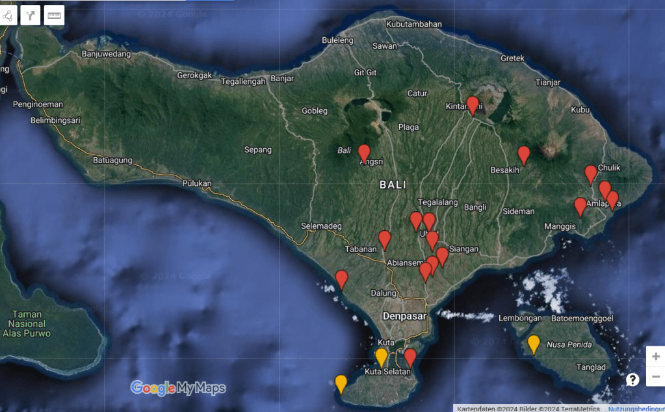Zoom in with the plus button
Viewport: 665px width, 412px height.
pos(655,357)
